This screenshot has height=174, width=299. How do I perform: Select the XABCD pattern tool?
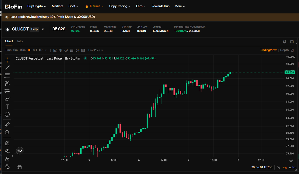[x=7, y=83]
